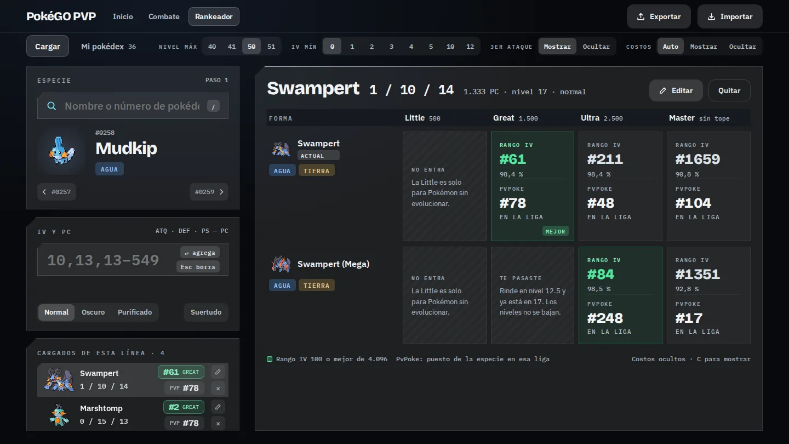Select Ocultar for 3er ataque
This screenshot has width=789, height=444.
(x=596, y=47)
